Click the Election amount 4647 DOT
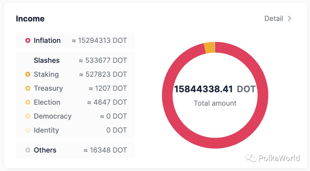 pos(107,102)
